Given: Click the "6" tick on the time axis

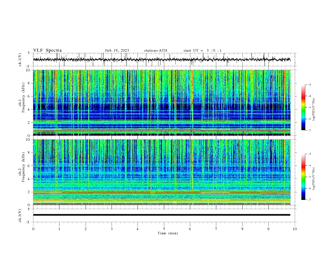Looking at the screenshot, I should click(x=190, y=229).
